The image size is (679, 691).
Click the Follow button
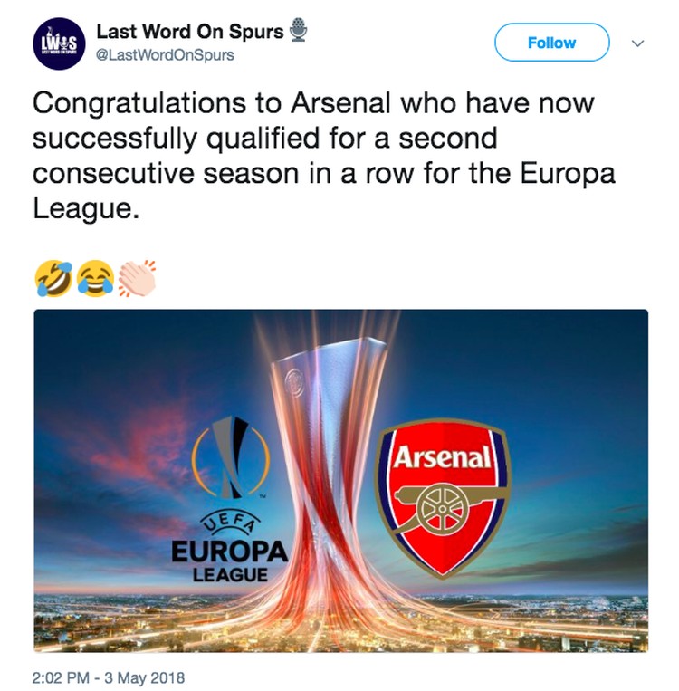tap(551, 43)
